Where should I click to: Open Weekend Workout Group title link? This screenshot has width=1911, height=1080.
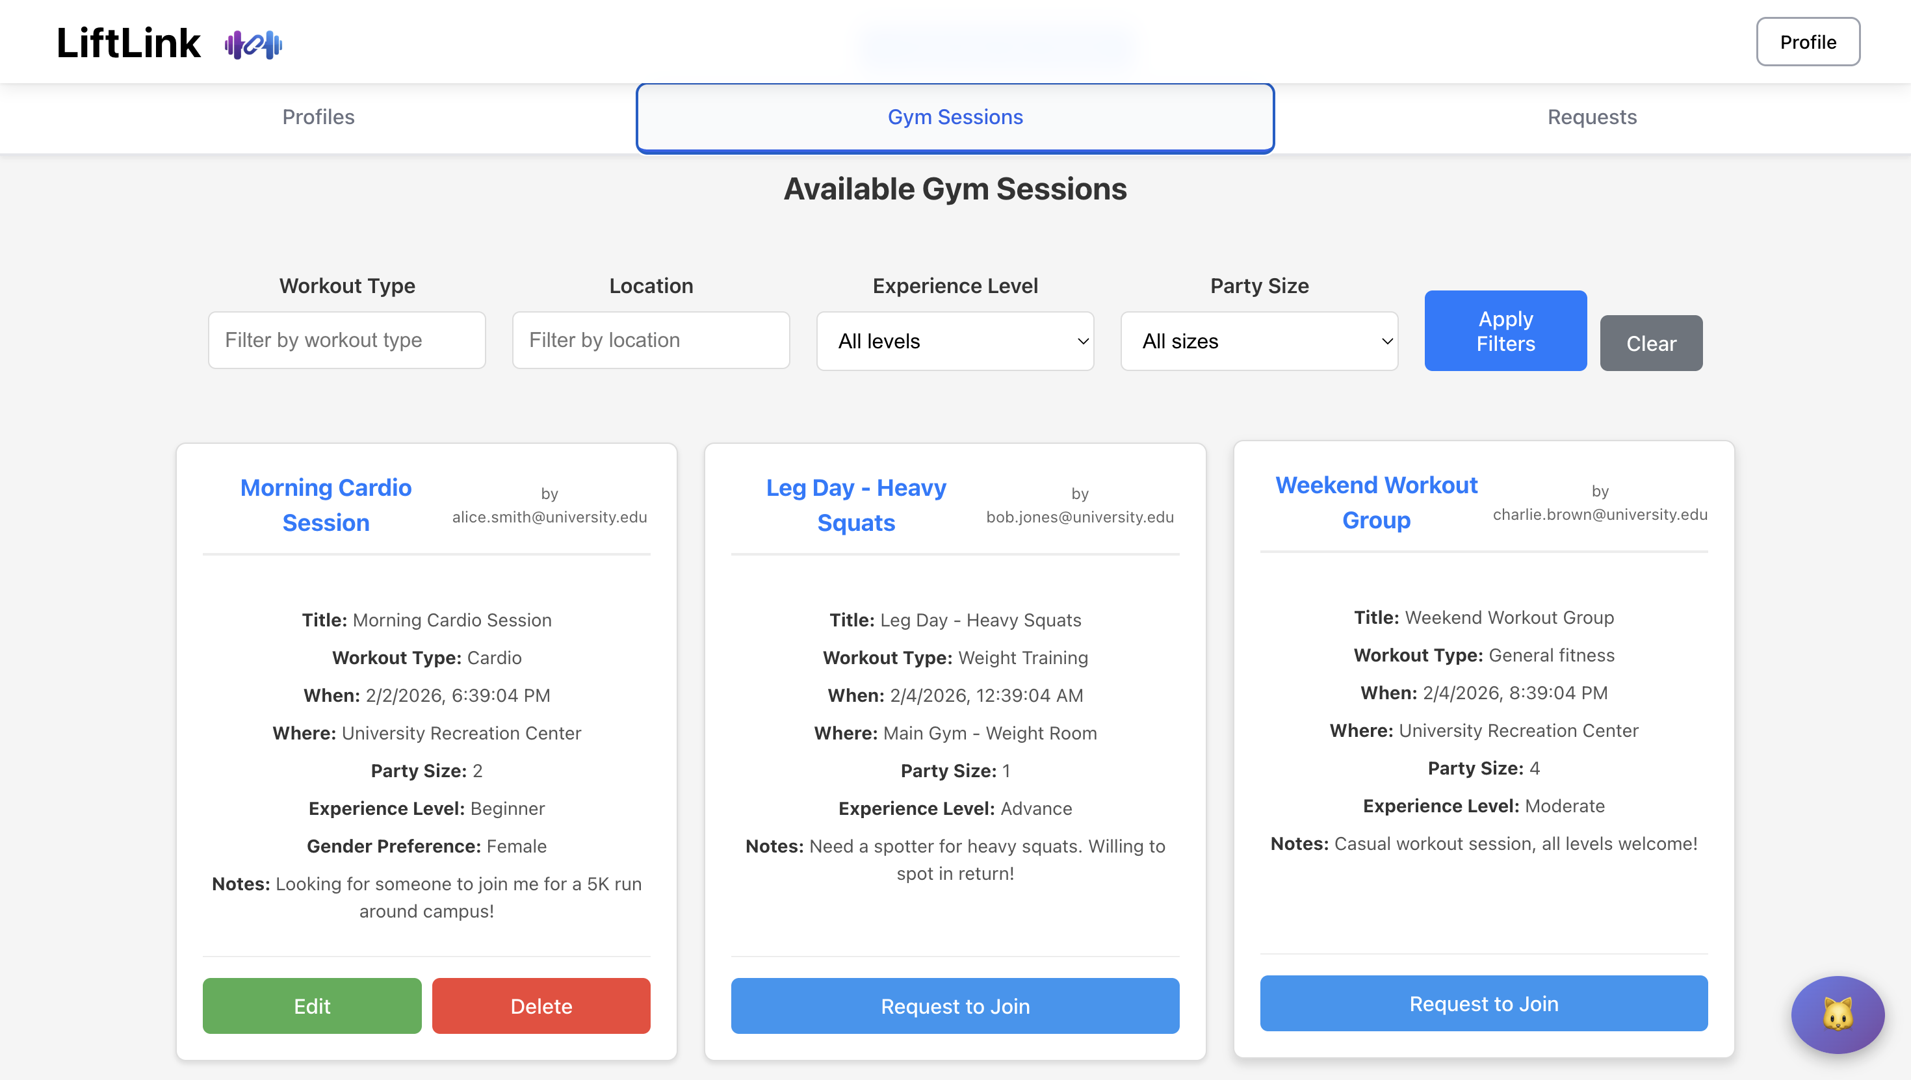coord(1376,502)
